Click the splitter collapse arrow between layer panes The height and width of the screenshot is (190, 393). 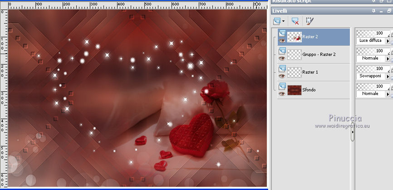[353, 131]
